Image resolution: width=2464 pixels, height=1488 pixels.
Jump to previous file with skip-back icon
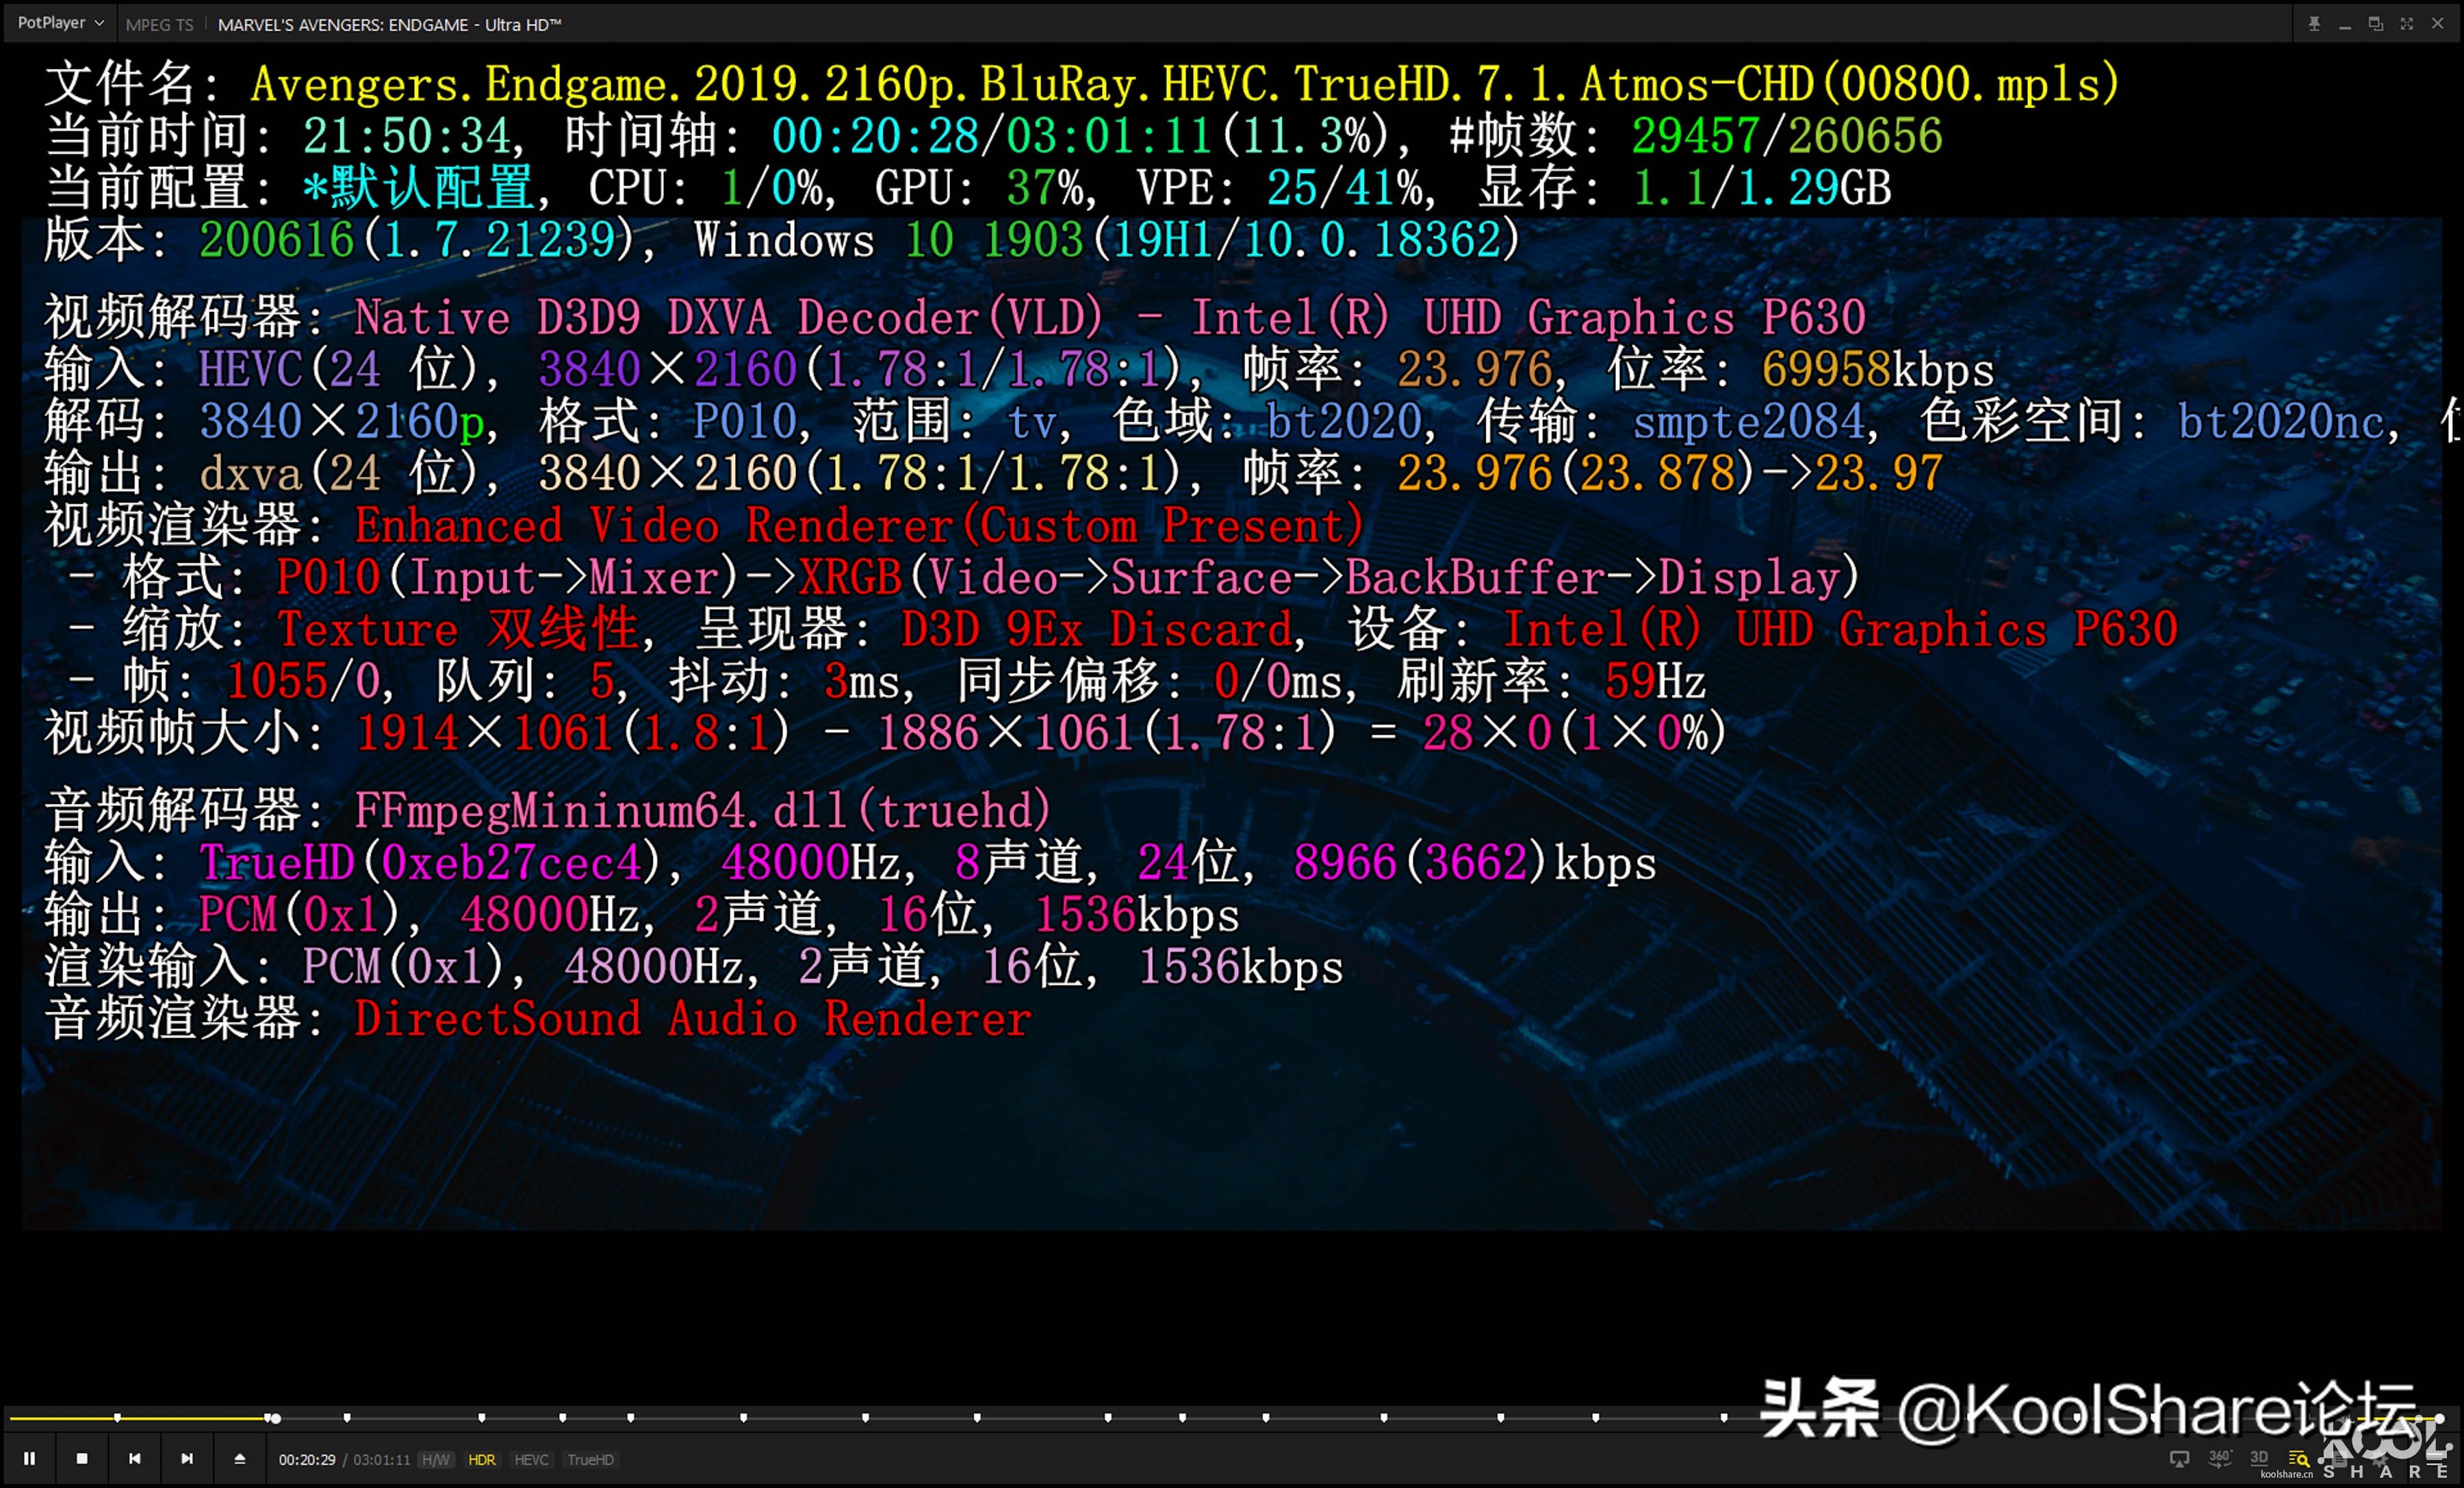(x=135, y=1458)
